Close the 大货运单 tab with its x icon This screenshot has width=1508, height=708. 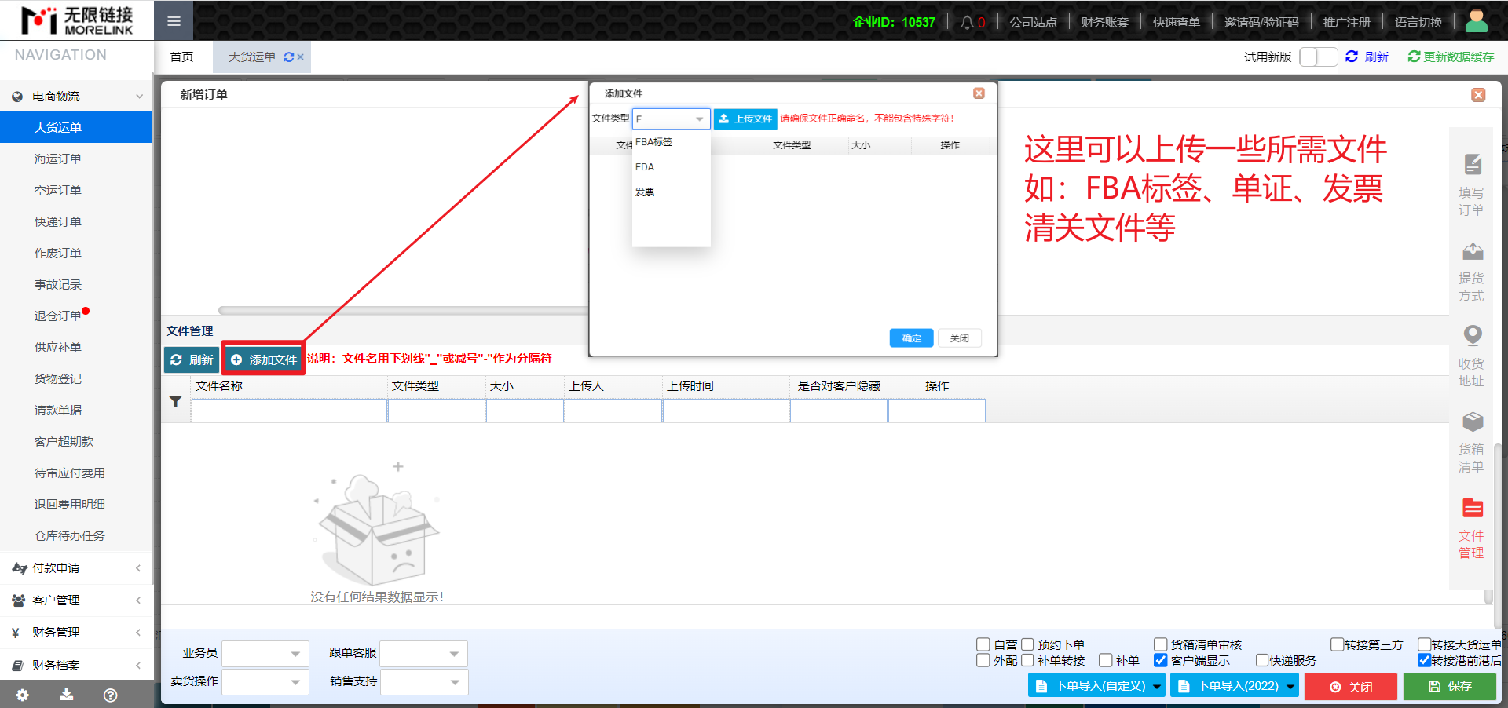point(300,57)
